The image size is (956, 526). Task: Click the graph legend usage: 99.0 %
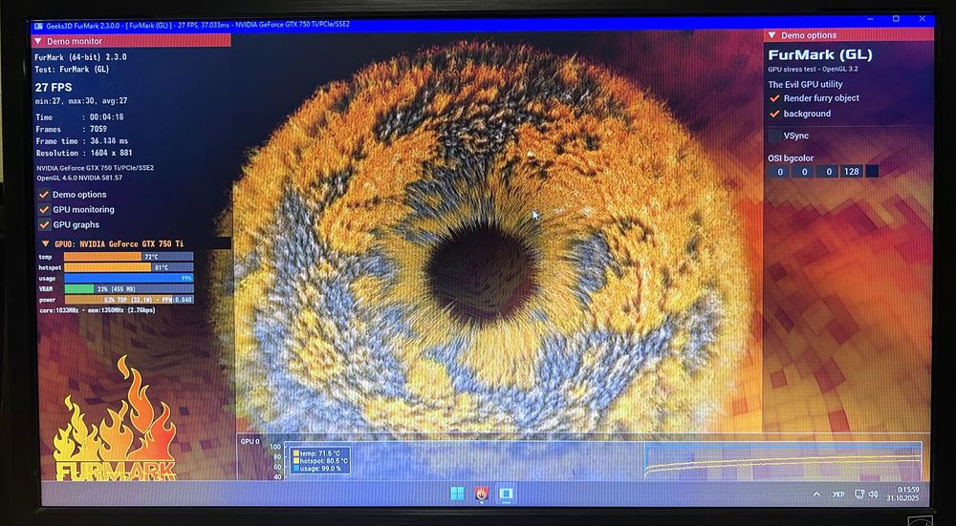pyautogui.click(x=319, y=469)
